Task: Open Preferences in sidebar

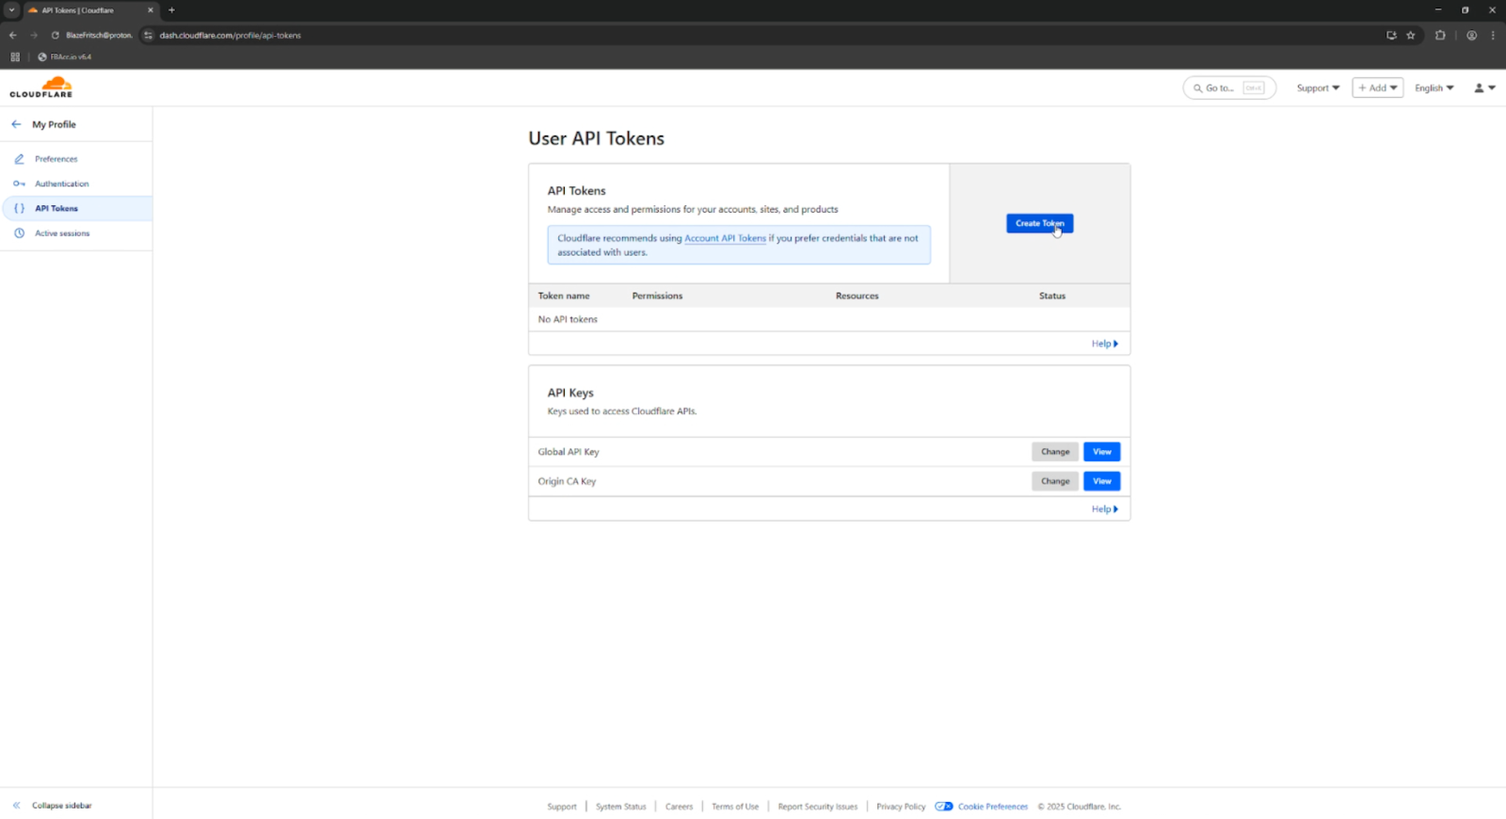Action: 56,159
